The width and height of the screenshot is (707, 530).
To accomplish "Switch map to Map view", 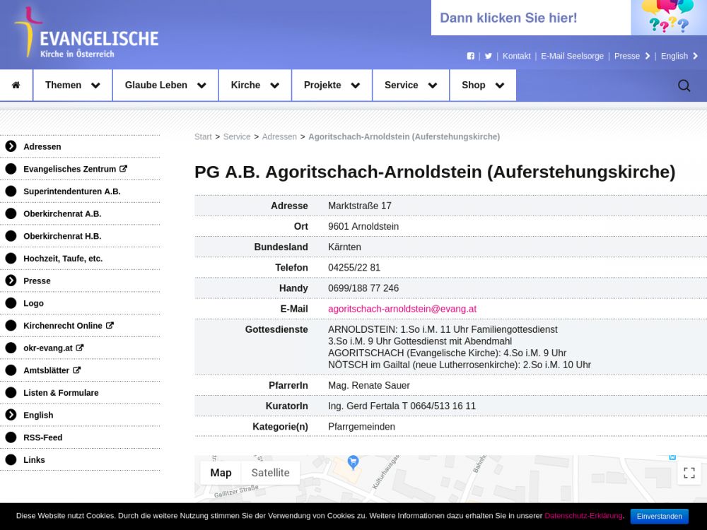I will click(221, 473).
